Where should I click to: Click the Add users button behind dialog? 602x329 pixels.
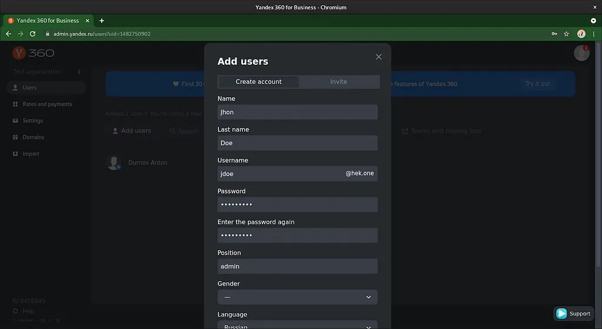click(132, 131)
